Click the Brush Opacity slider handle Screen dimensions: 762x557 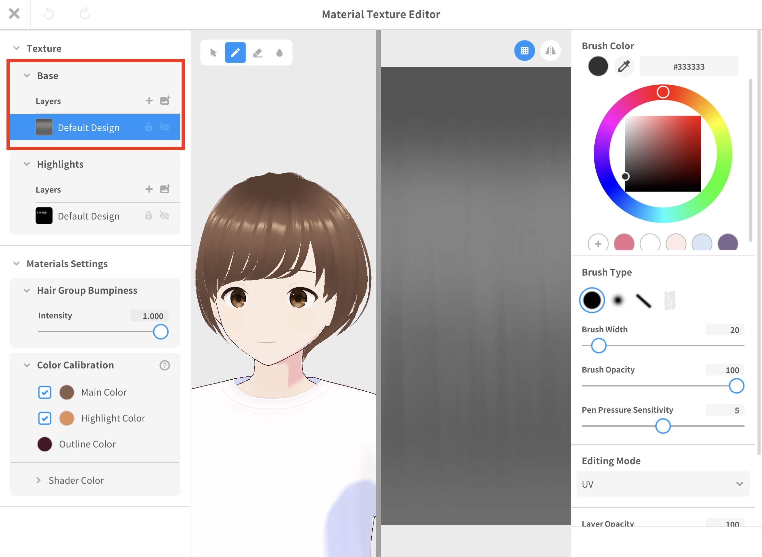point(736,386)
